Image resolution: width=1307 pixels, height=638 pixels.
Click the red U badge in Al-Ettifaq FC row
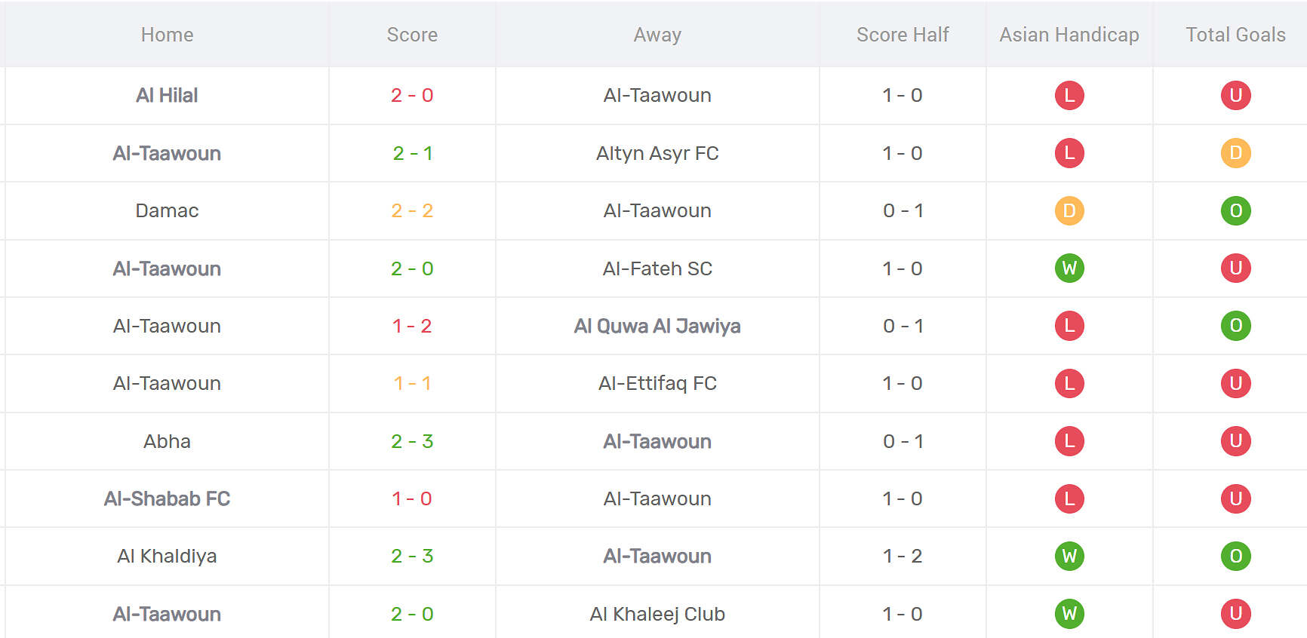coord(1235,383)
